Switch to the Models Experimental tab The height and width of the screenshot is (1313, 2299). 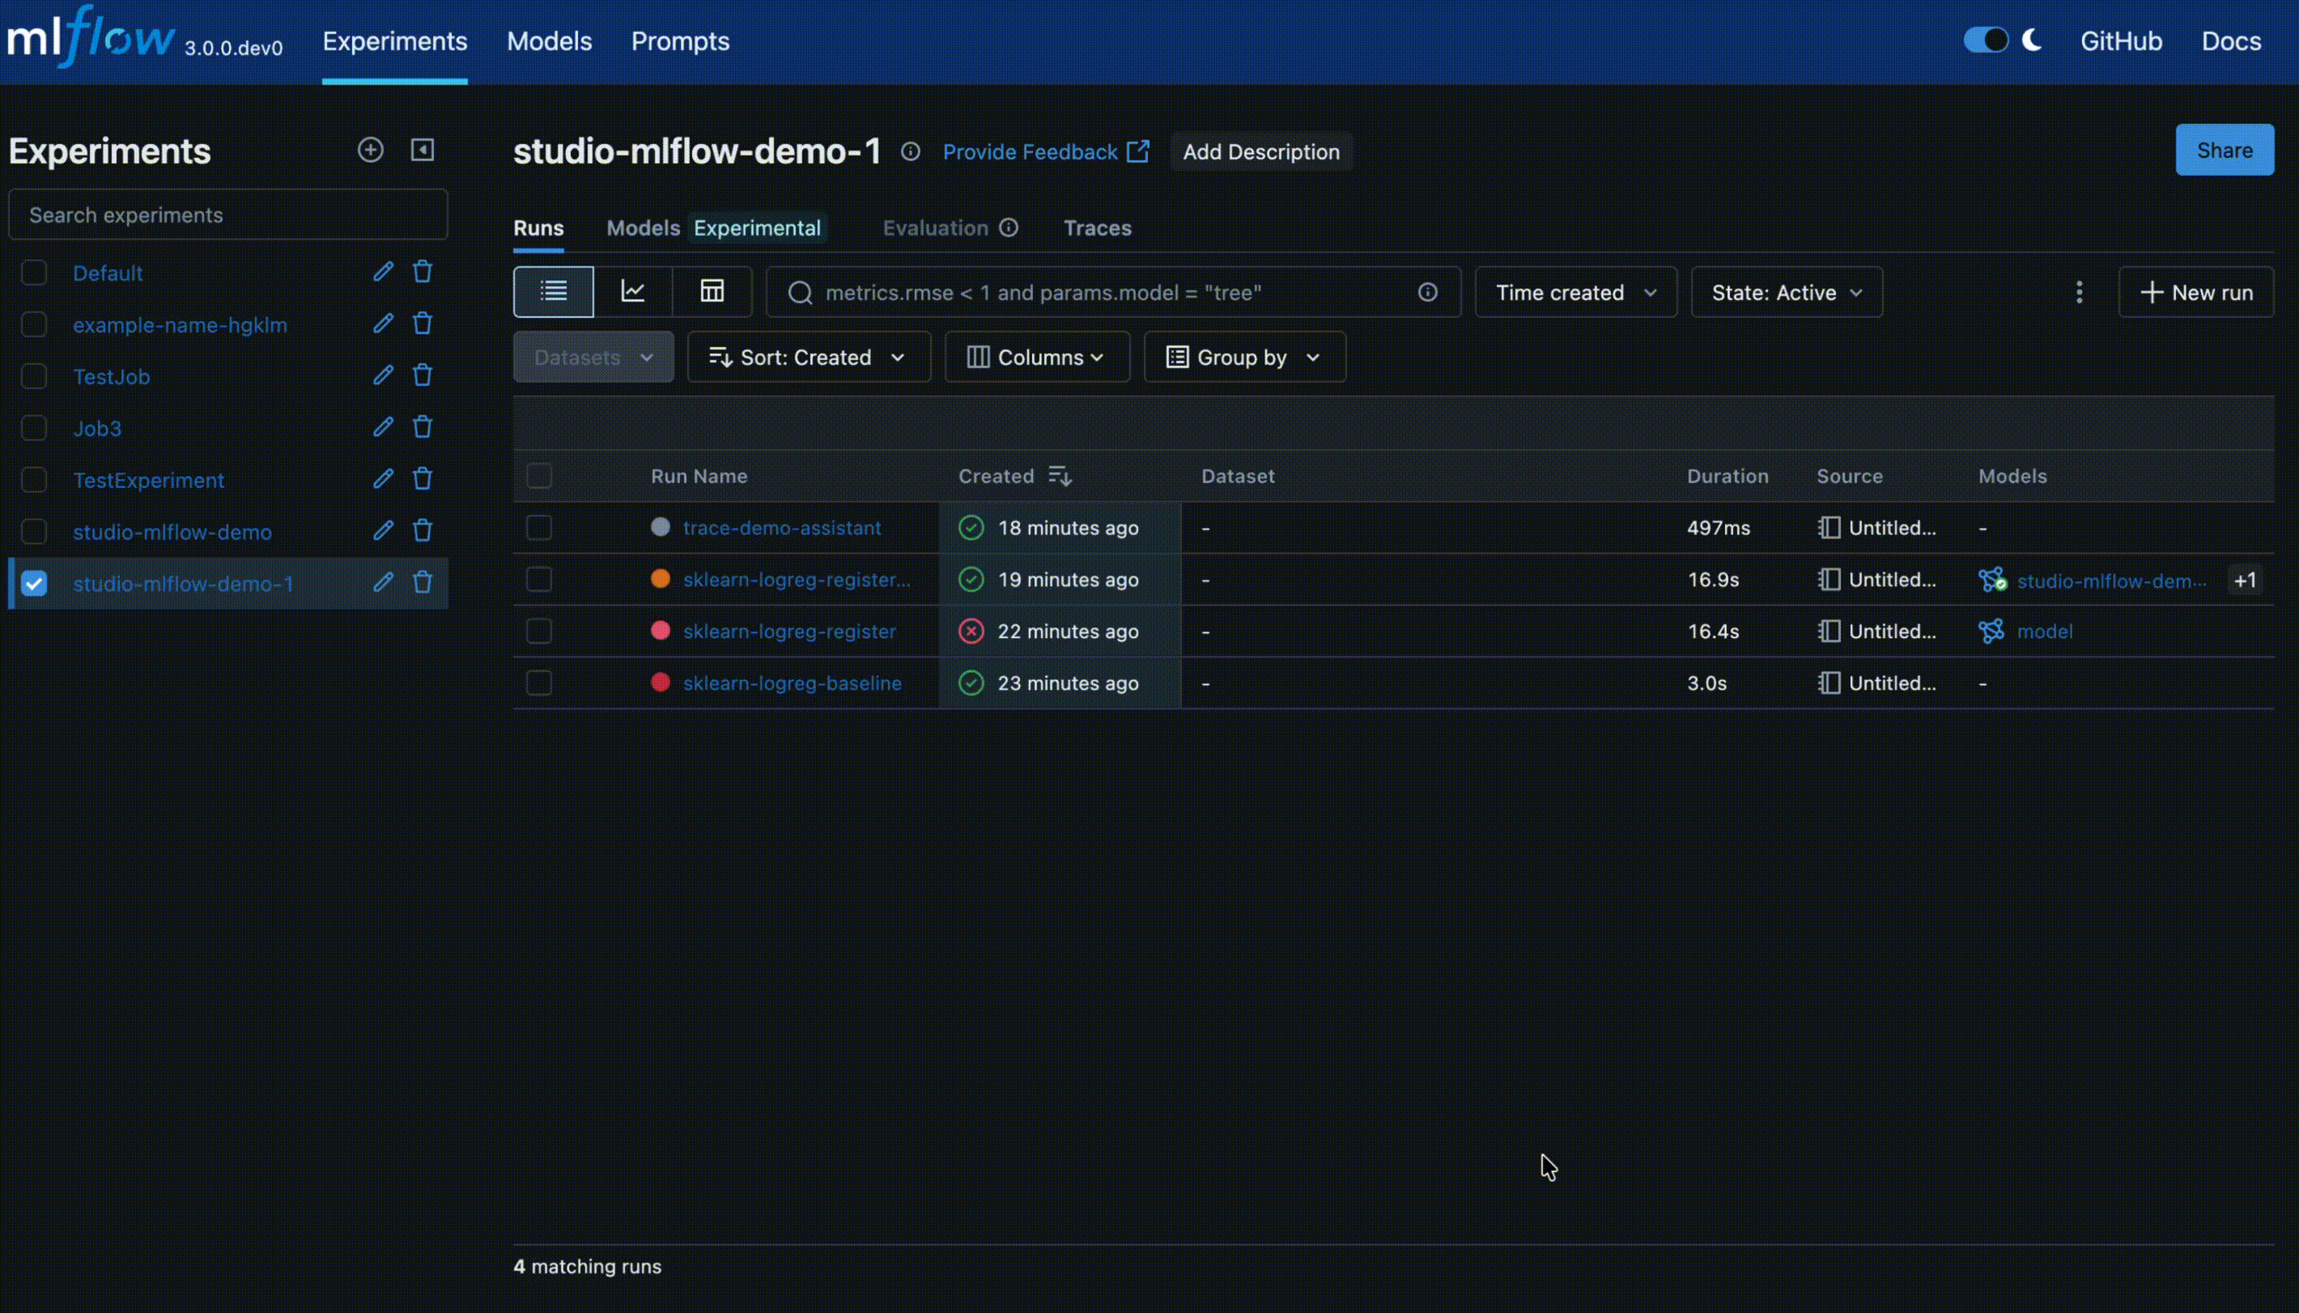point(715,228)
